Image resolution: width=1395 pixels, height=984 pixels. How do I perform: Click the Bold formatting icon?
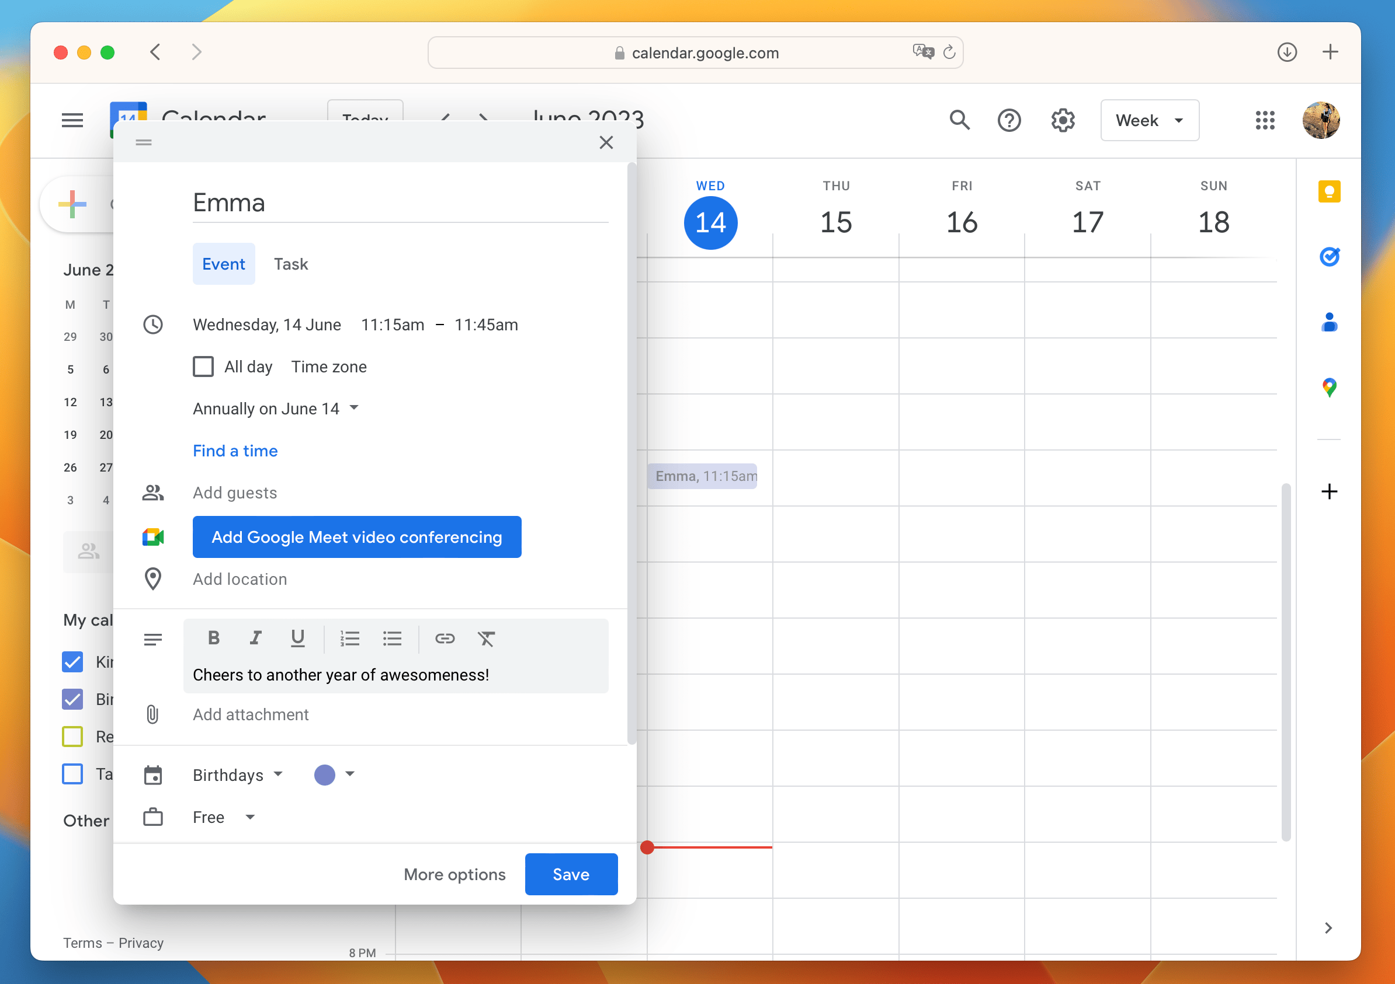click(x=213, y=638)
